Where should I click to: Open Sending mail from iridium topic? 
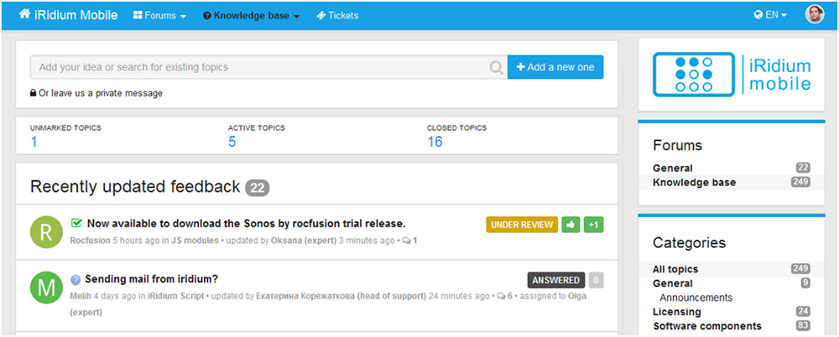pos(151,279)
